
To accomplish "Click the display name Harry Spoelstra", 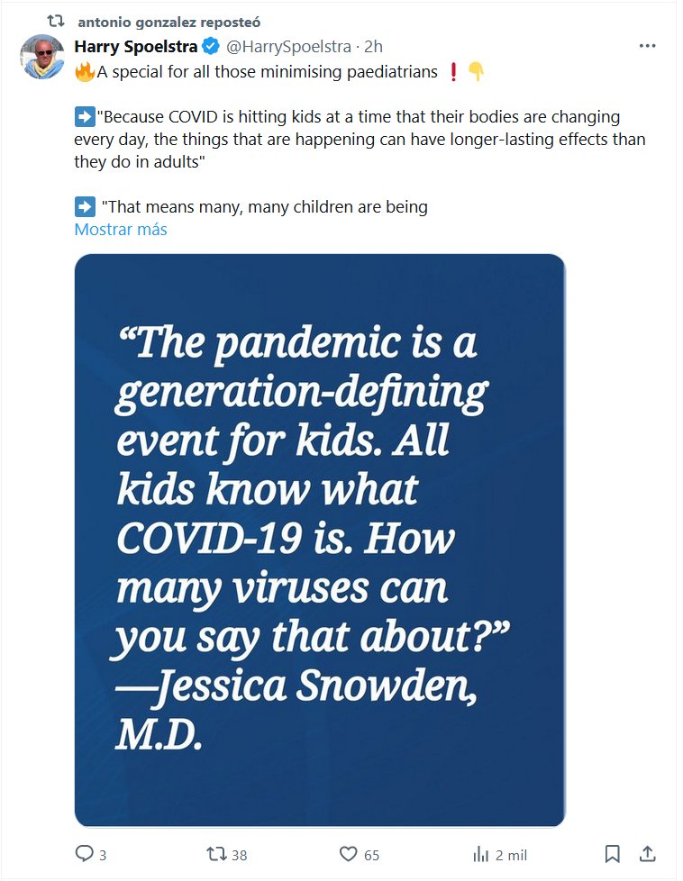I will click(136, 47).
